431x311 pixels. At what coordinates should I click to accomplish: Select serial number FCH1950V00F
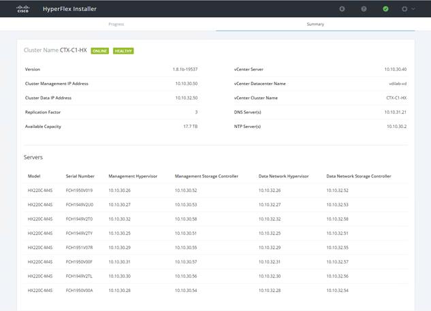click(79, 262)
